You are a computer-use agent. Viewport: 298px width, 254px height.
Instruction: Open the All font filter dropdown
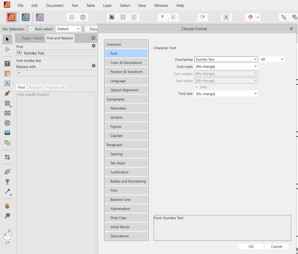(272, 60)
